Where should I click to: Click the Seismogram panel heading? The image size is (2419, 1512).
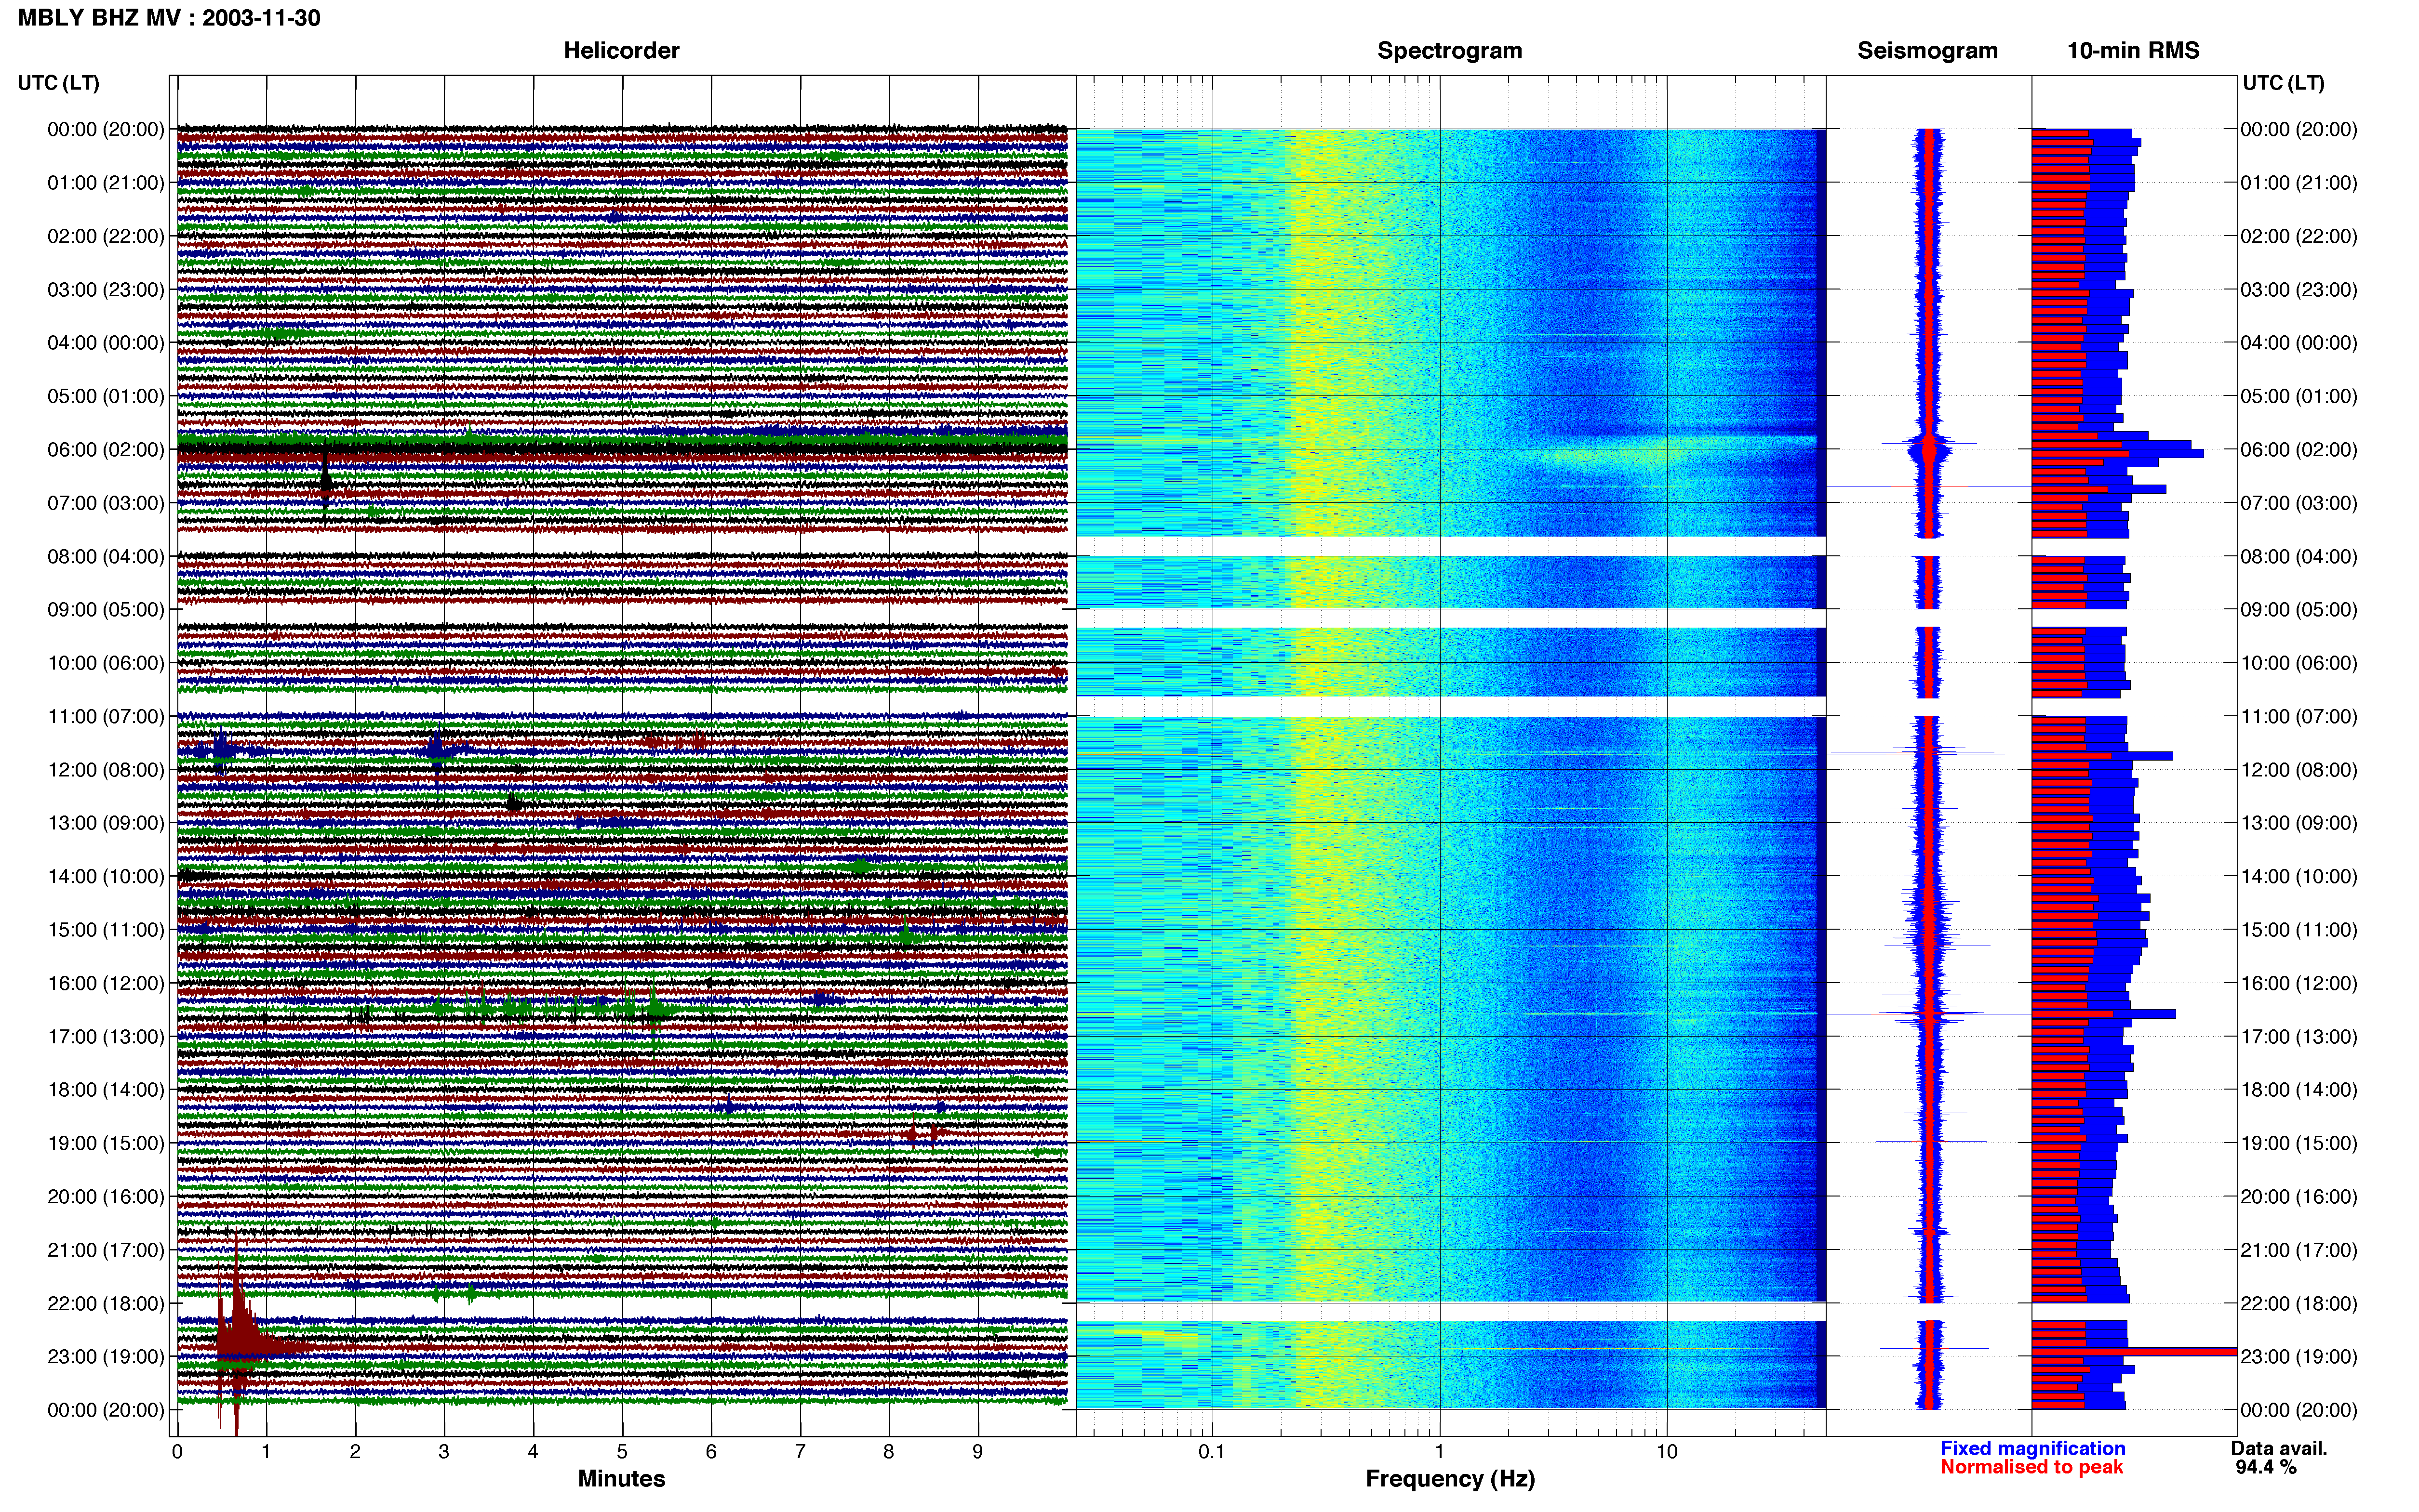pyautogui.click(x=1927, y=51)
